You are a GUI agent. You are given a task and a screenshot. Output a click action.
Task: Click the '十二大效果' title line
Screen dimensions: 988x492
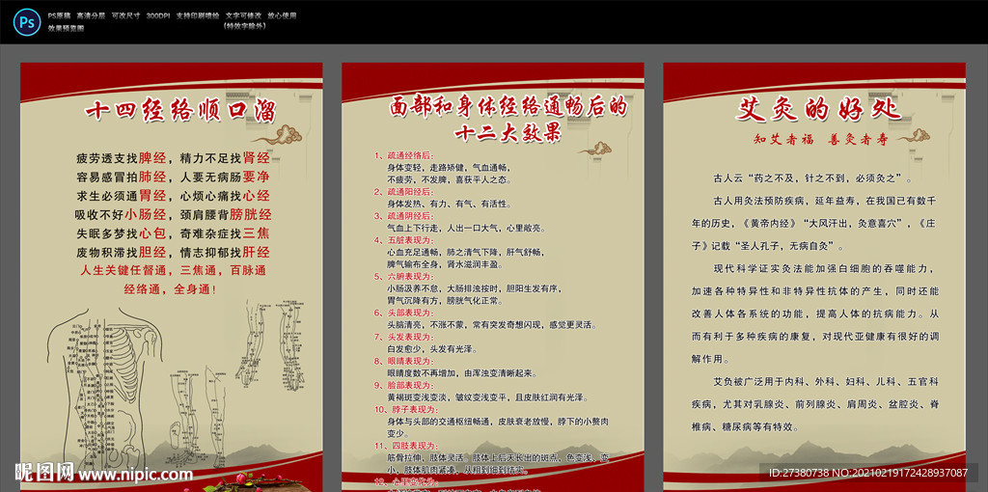[508, 133]
